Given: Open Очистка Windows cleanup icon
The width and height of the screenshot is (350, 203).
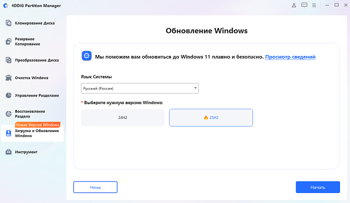Looking at the screenshot, I should (x=8, y=77).
